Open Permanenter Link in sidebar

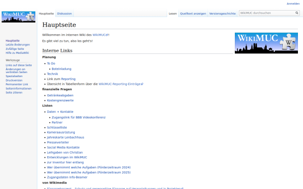point(17,85)
